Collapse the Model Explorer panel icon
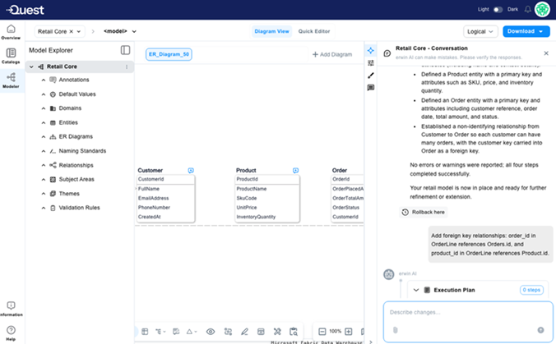This screenshot has height=344, width=556. (125, 50)
